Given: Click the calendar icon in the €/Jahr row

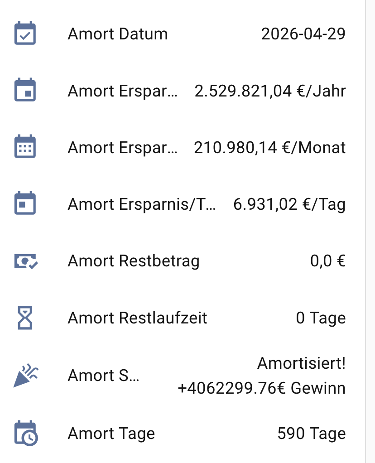Looking at the screenshot, I should click(x=25, y=91).
